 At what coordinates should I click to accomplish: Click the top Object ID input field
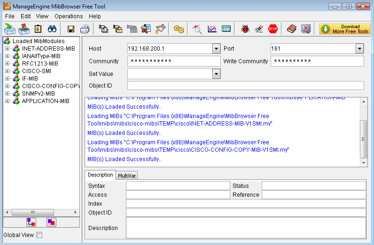coord(246,85)
